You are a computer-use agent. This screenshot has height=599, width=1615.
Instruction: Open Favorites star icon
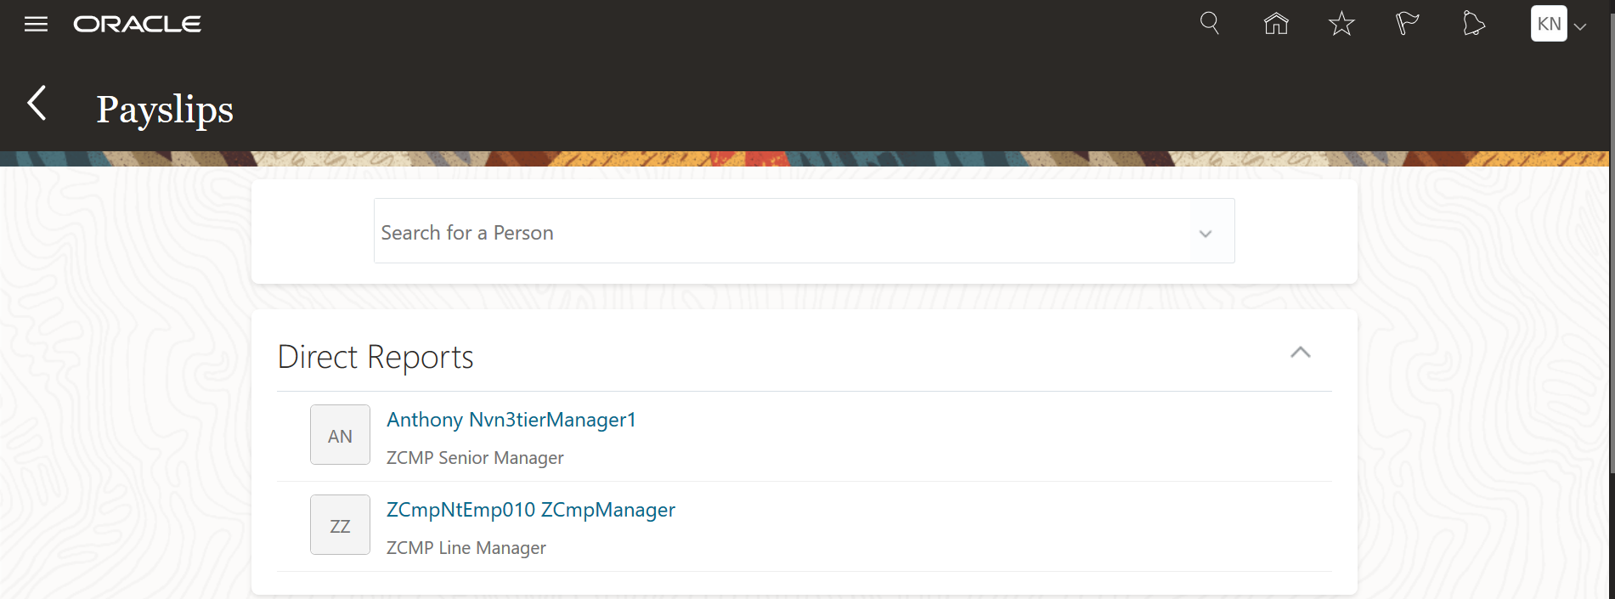tap(1341, 24)
